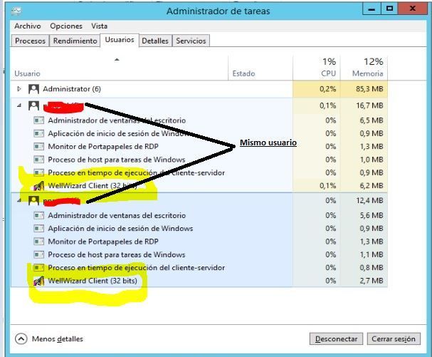The width and height of the screenshot is (432, 357).
Task: Switch to the Servicios tab
Action: coord(191,41)
